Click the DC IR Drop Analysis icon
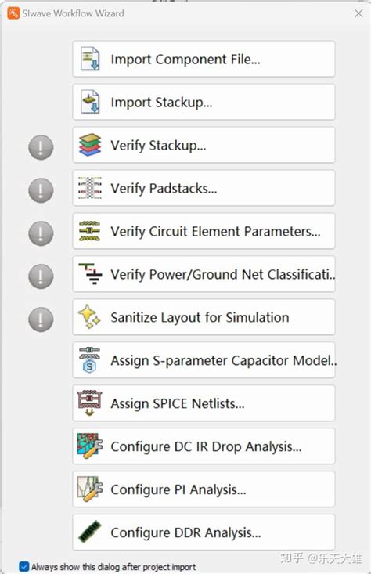The width and height of the screenshot is (371, 574). (90, 446)
